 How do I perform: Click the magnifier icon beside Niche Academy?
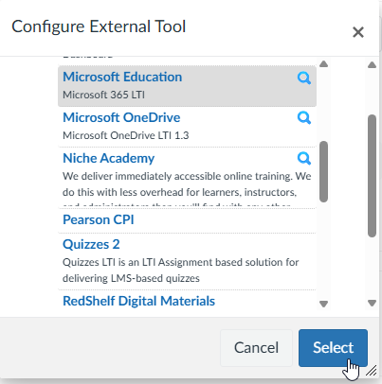point(304,158)
